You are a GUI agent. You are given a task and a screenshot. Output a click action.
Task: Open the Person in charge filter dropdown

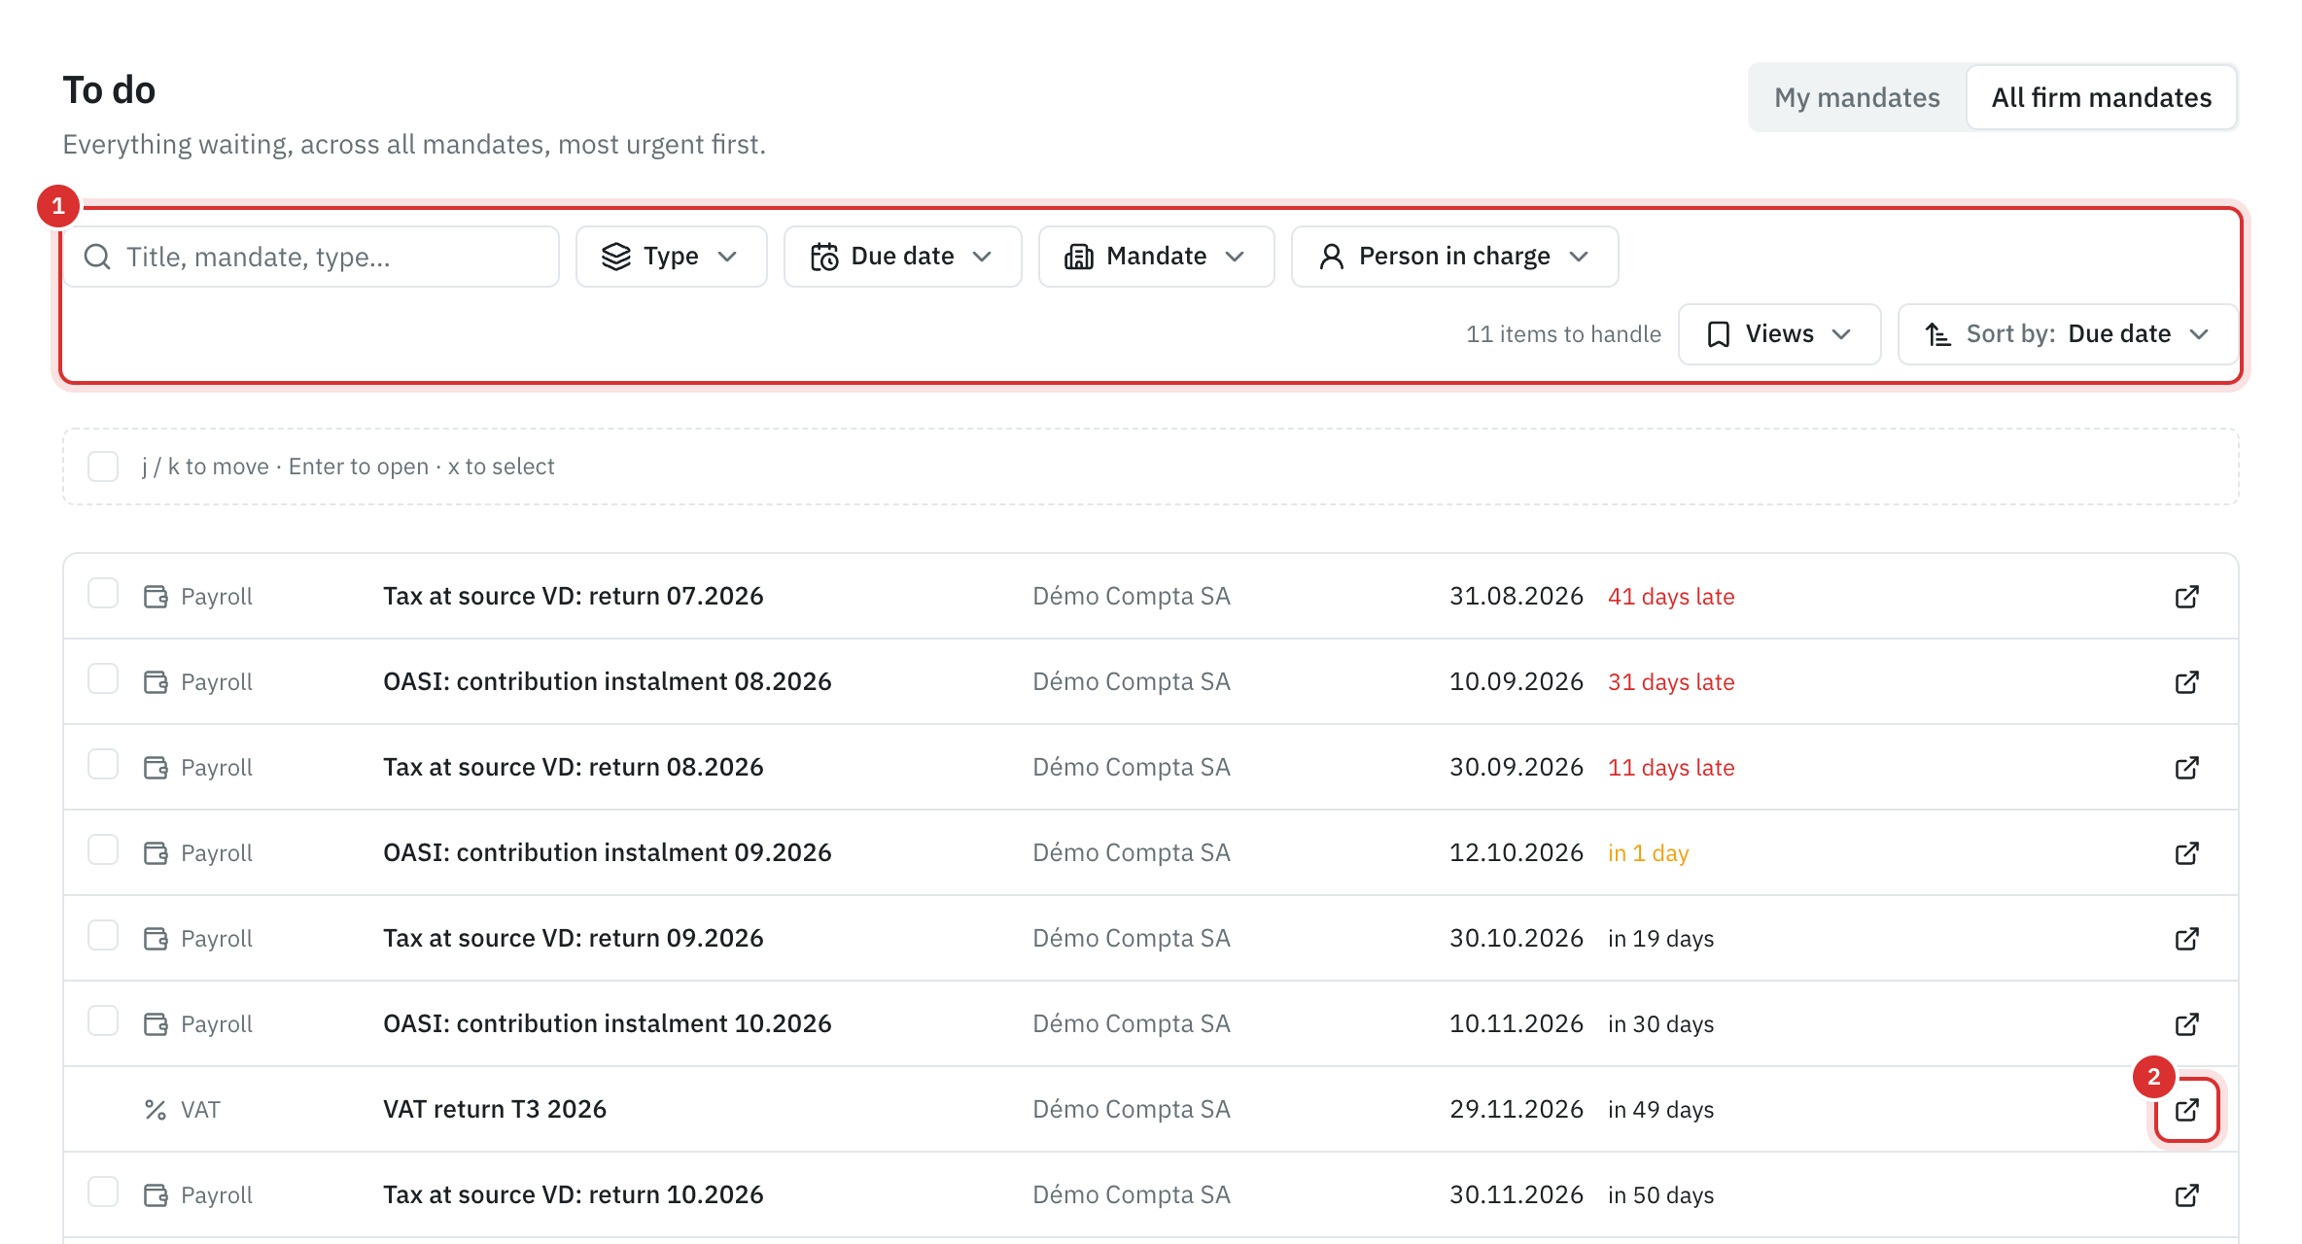pyautogui.click(x=1454, y=257)
